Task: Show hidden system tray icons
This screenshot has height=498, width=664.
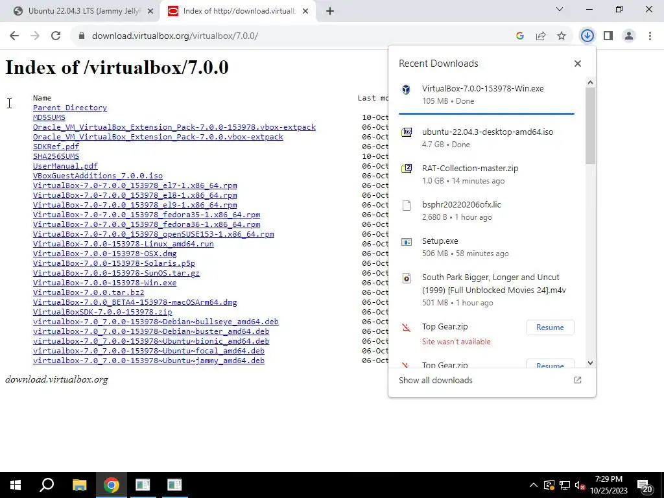Action: click(x=534, y=485)
